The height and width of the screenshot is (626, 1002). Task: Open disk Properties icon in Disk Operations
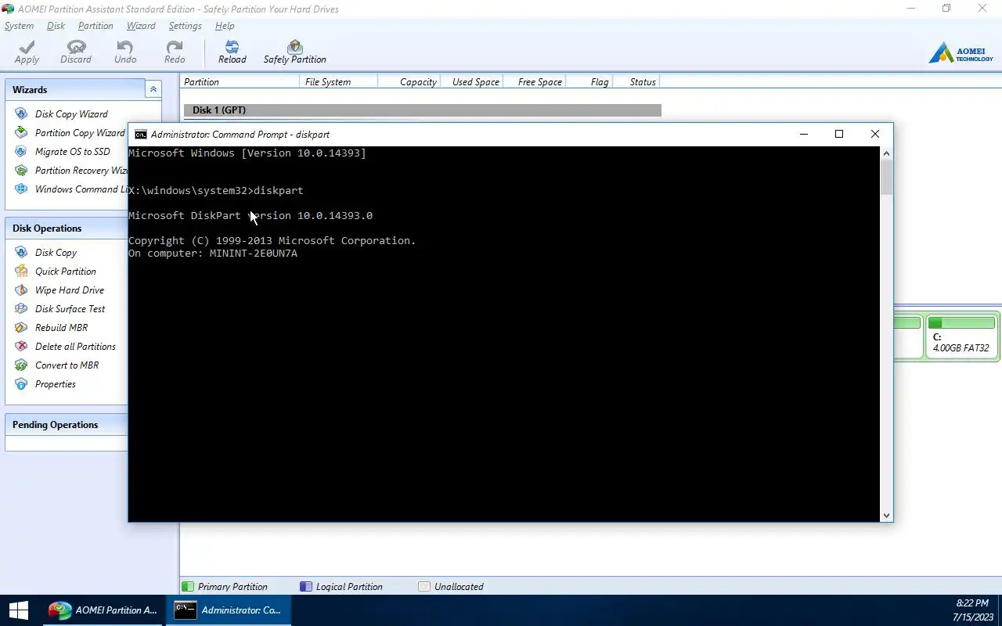pos(20,384)
